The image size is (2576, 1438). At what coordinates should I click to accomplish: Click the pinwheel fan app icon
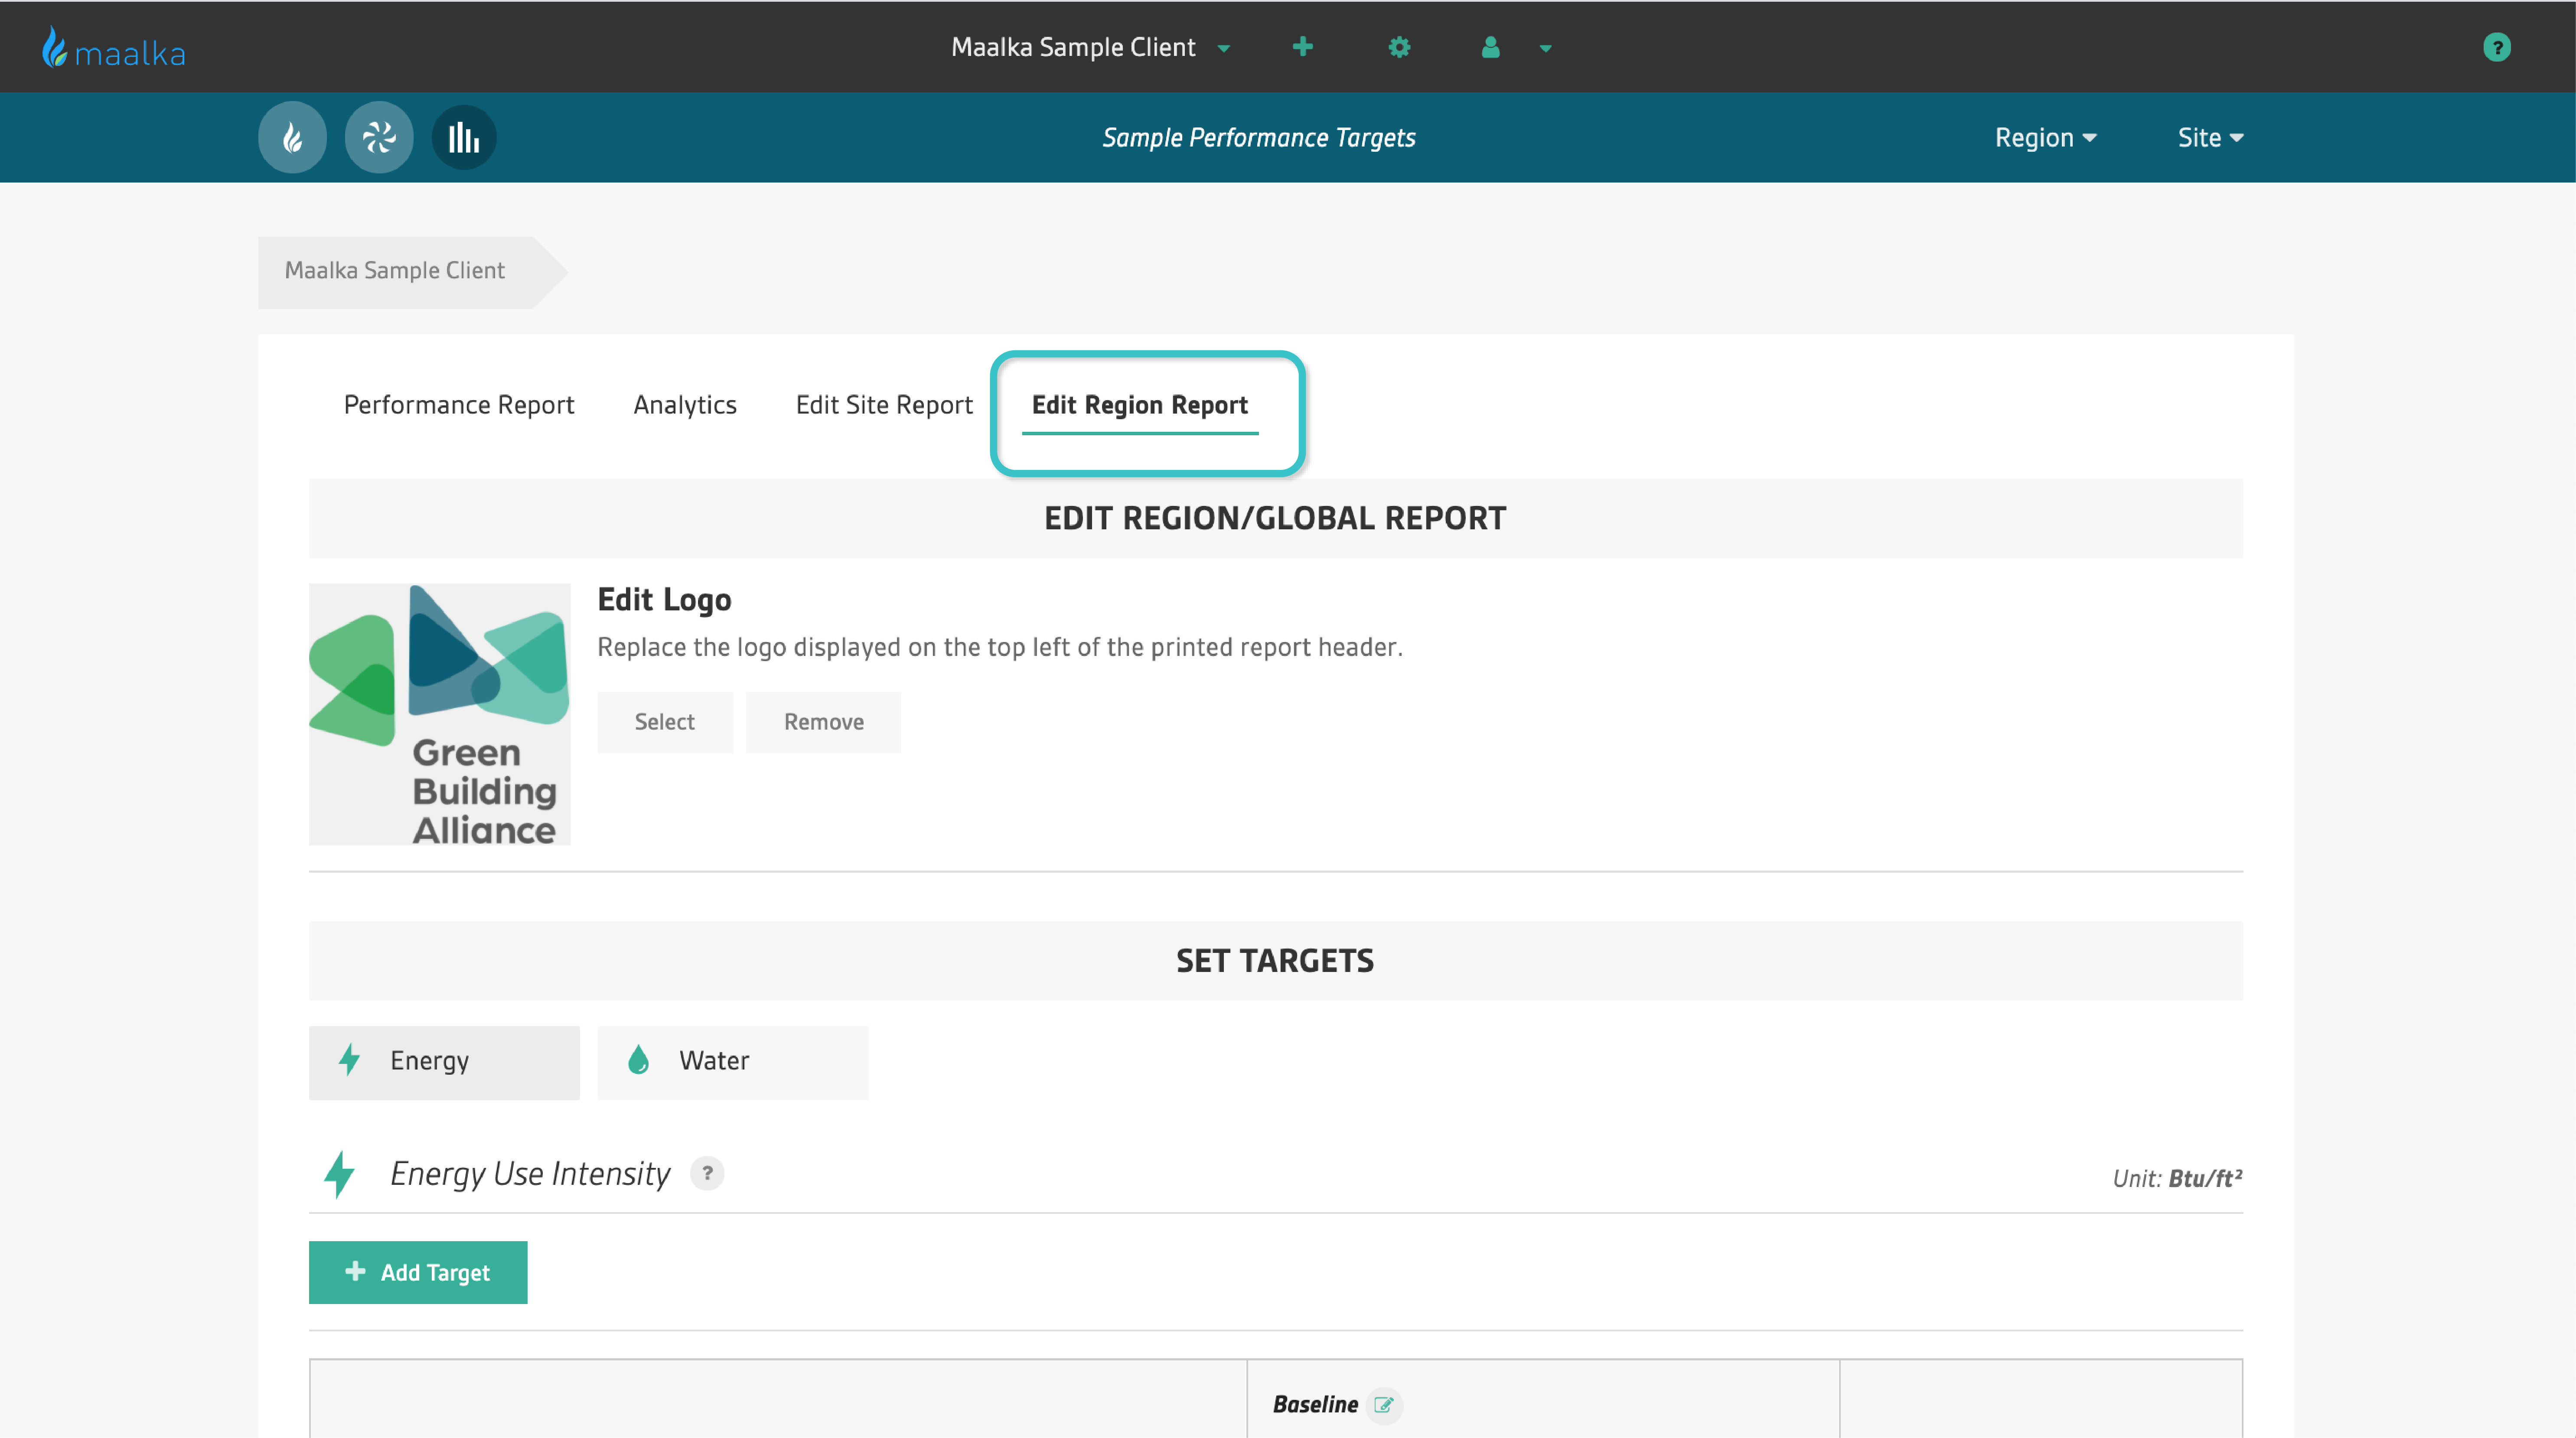click(x=379, y=137)
